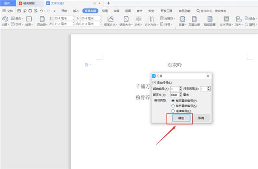258x169 pixels.
Task: Click the format painter icon next to Save
Action: [25, 11]
